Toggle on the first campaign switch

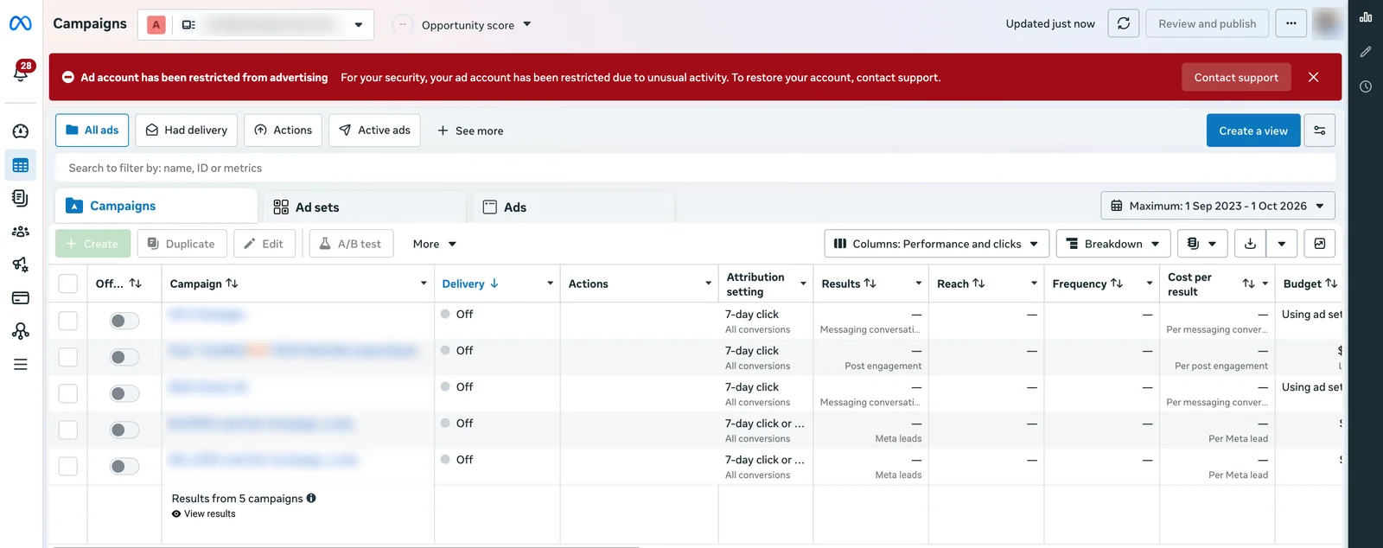(x=124, y=321)
